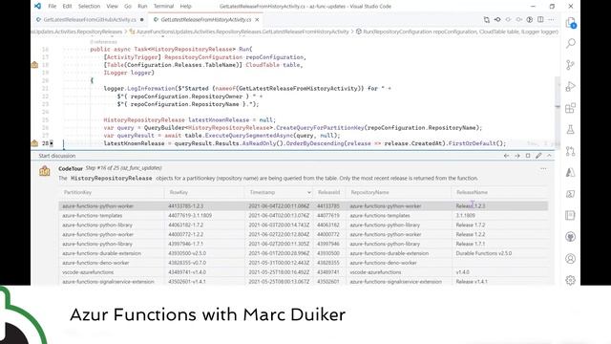Select row 44133785-1.2.3 for azure-functions-python-worker
Screen dimensions: 611x344
click(304, 206)
